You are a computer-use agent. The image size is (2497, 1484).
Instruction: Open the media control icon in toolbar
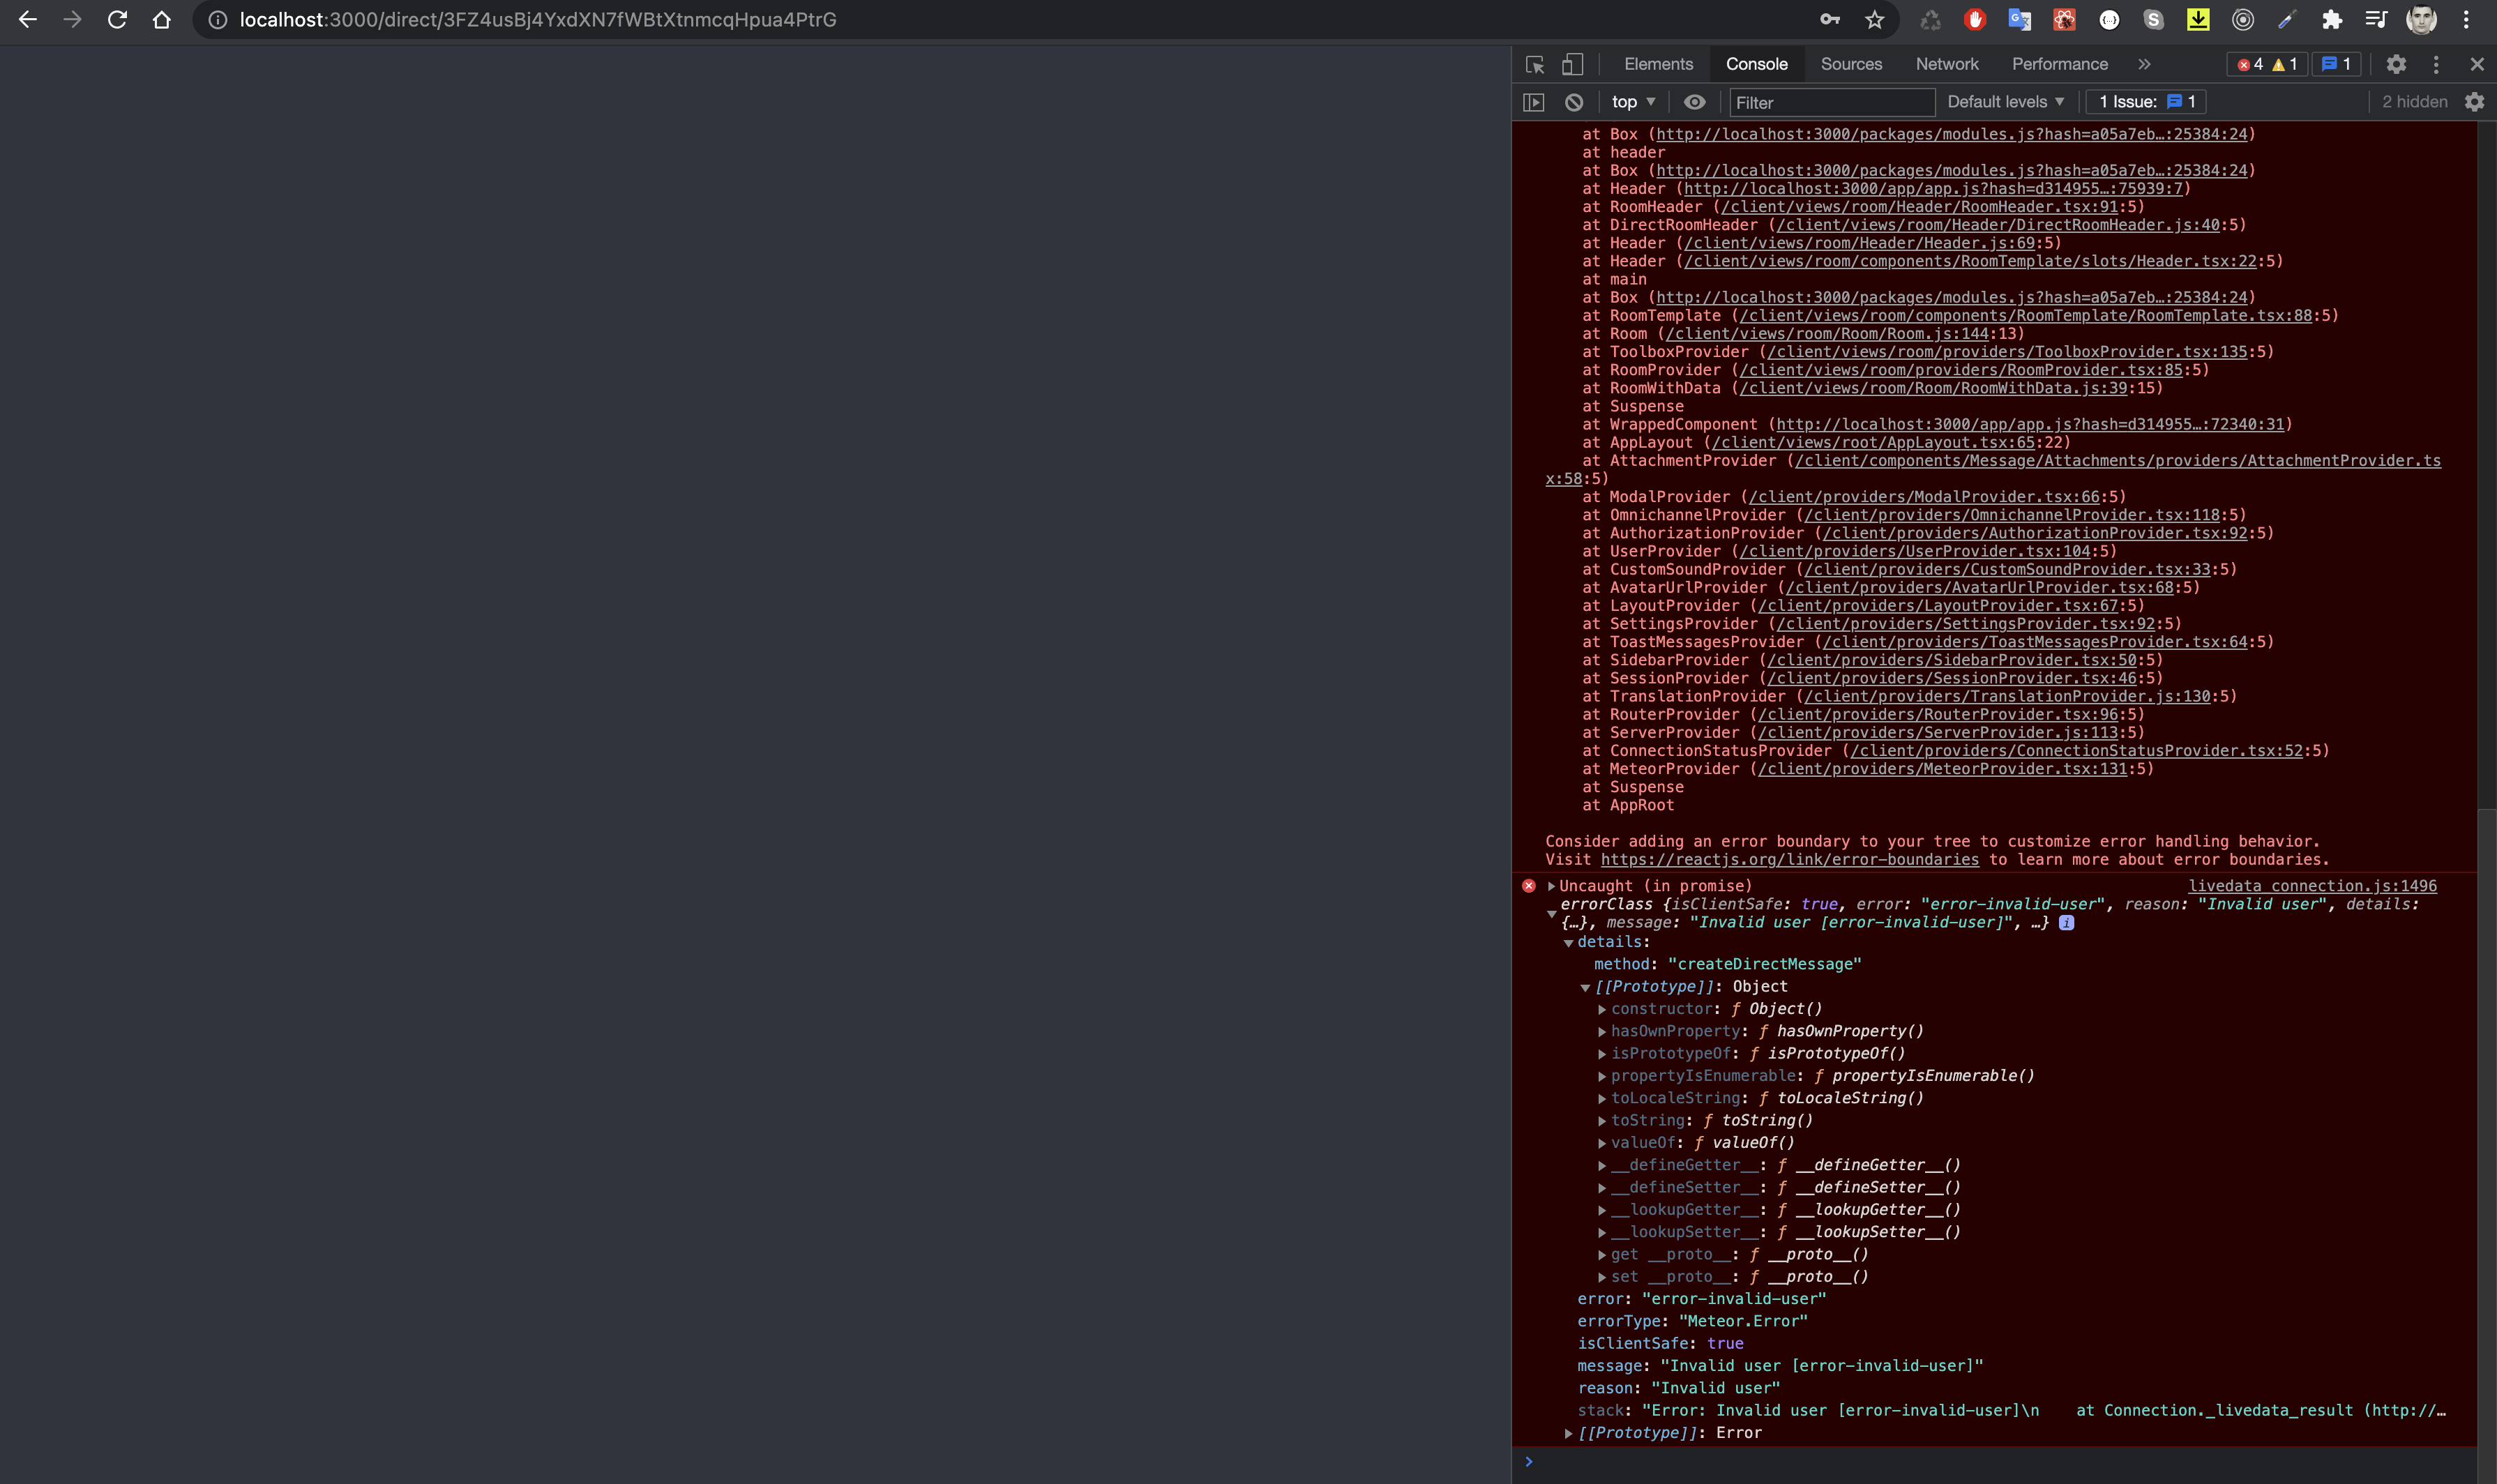tap(2377, 20)
